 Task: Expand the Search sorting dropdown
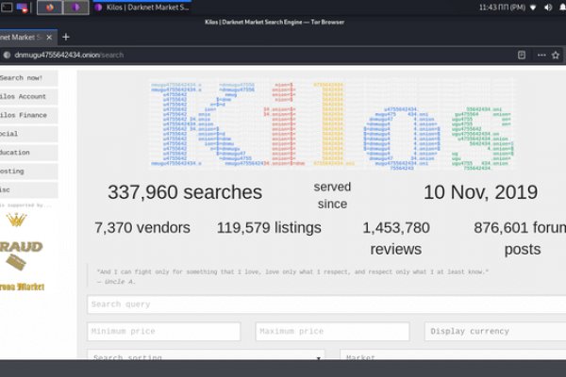pos(206,358)
